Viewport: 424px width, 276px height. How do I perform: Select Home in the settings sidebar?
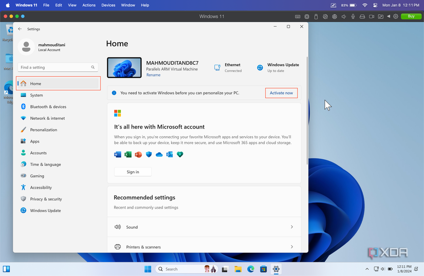pos(58,84)
